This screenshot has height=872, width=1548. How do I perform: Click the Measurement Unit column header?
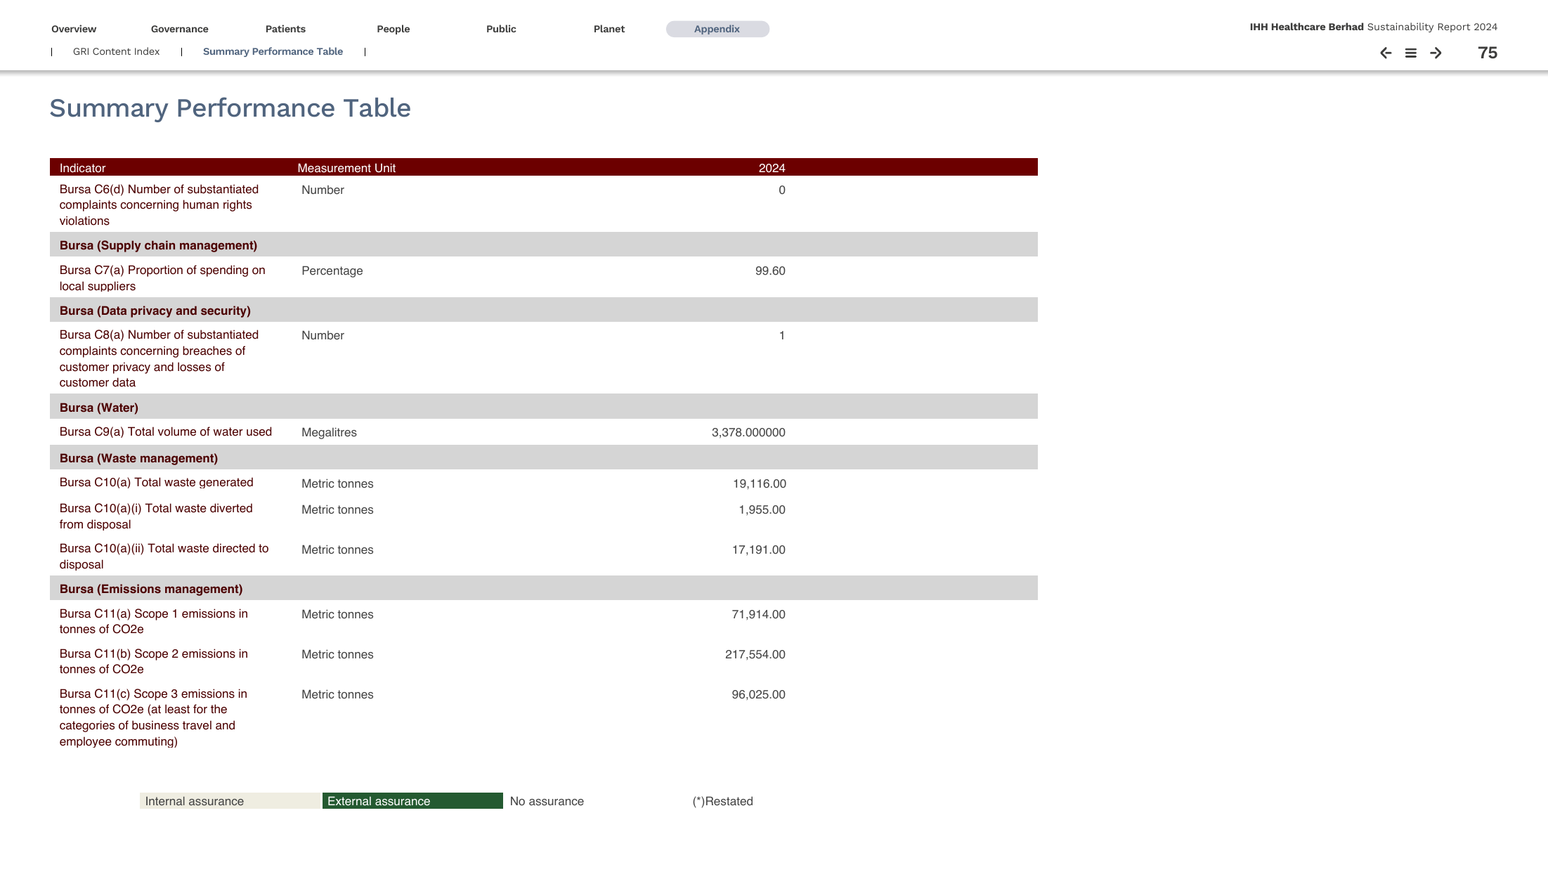346,168
